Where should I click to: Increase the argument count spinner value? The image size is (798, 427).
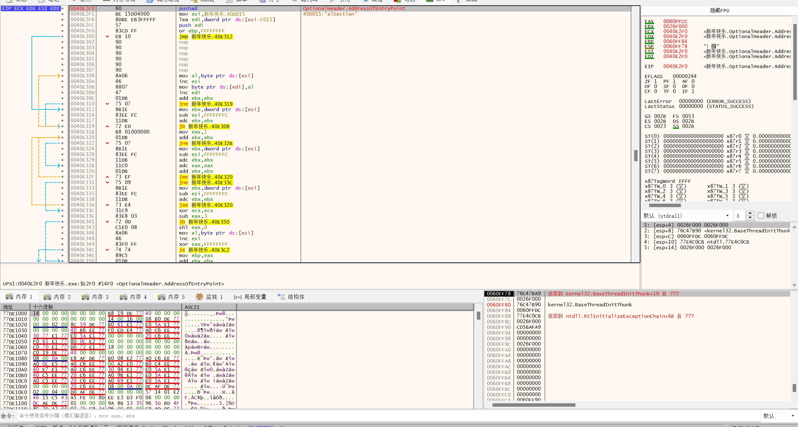tap(750, 213)
